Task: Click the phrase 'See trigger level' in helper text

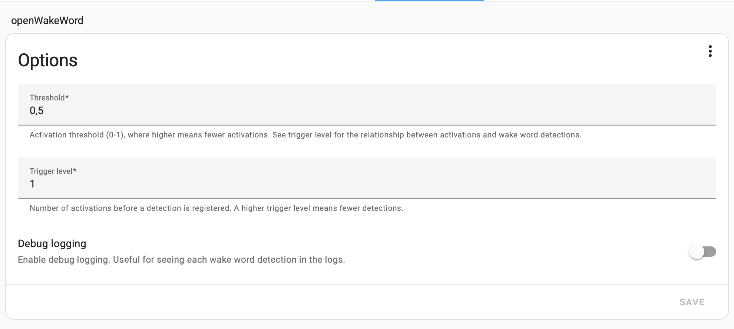Action: coord(302,135)
